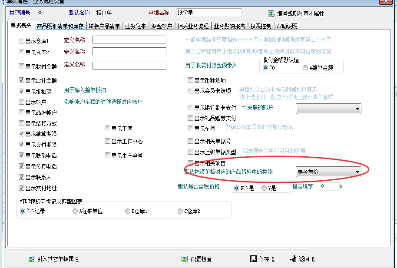Click the 配置检查 icon
This screenshot has width=397, height=268.
click(184, 259)
